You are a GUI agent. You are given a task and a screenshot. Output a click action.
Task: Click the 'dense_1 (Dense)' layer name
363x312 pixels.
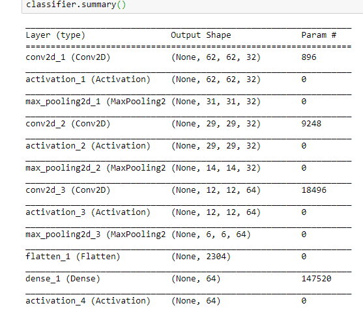63,279
